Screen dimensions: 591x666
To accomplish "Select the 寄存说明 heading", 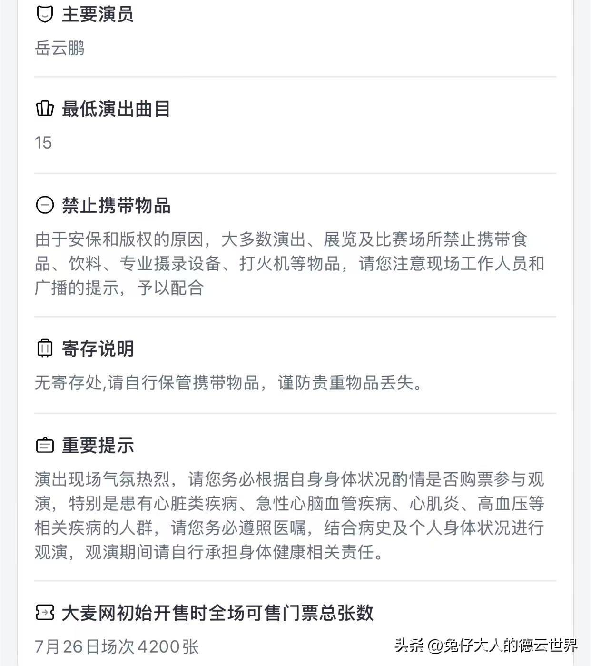I will 98,348.
